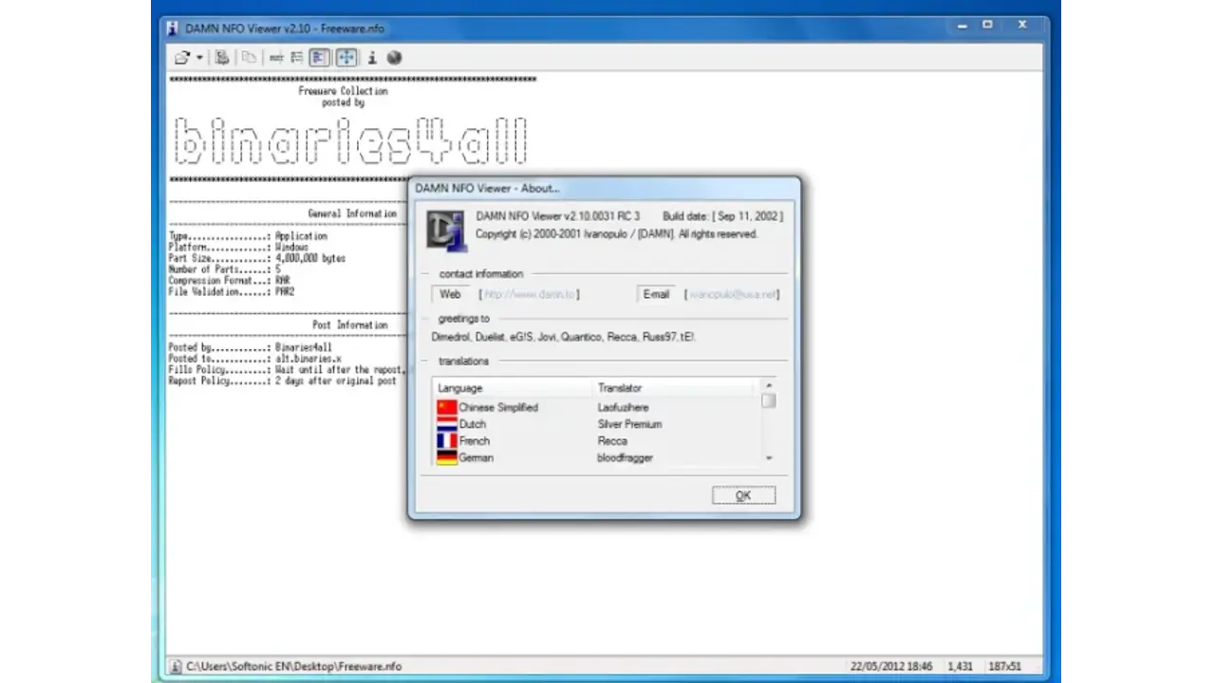Maximize the DAMN NFO Viewer main window

(x=987, y=25)
